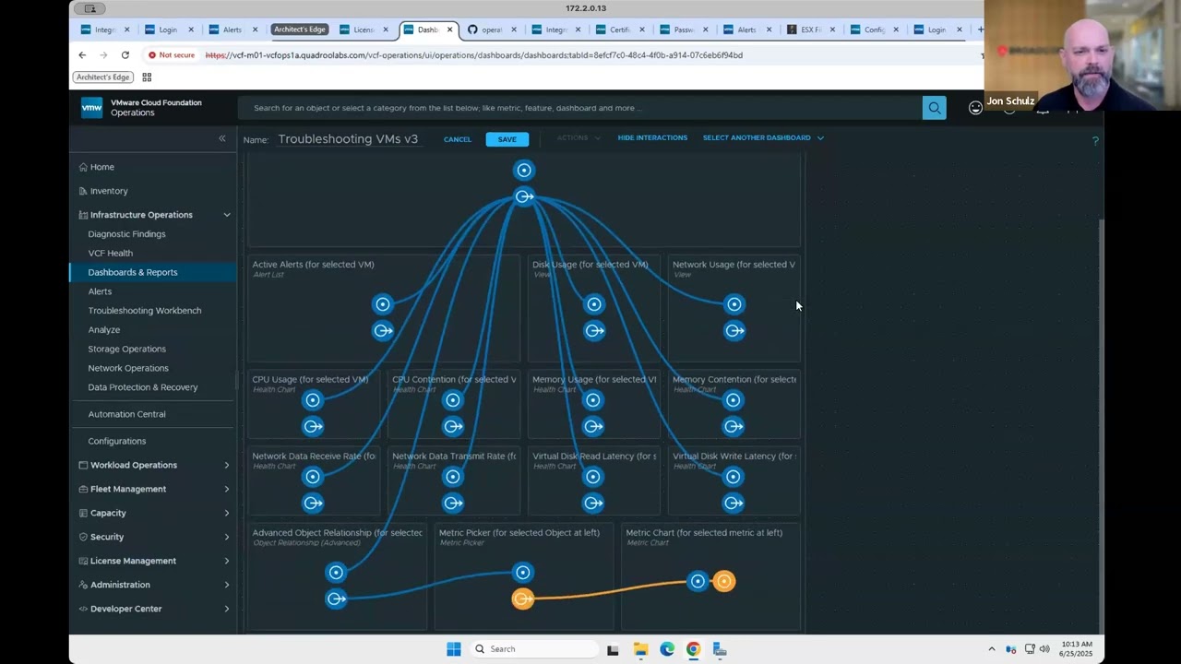The image size is (1181, 664).
Task: Expand Developer Center section
Action: pos(226,609)
